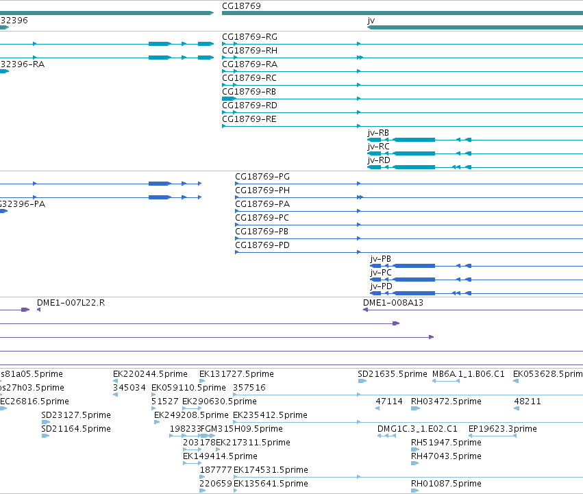This screenshot has height=494, width=583.
Task: Click the jv-PD large coding block
Action: point(414,293)
